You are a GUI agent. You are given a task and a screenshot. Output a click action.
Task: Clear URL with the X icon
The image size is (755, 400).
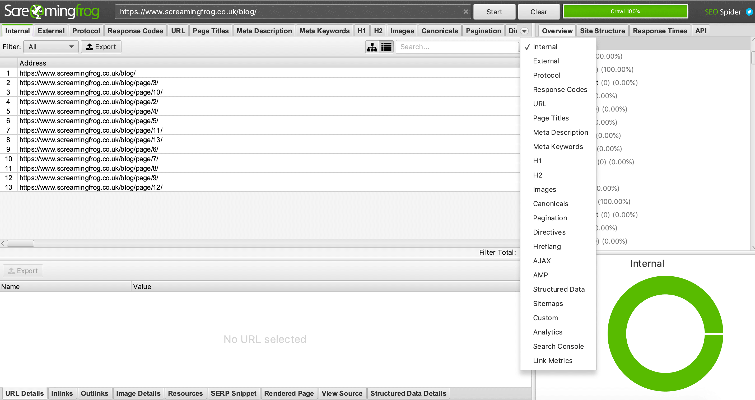tap(465, 12)
